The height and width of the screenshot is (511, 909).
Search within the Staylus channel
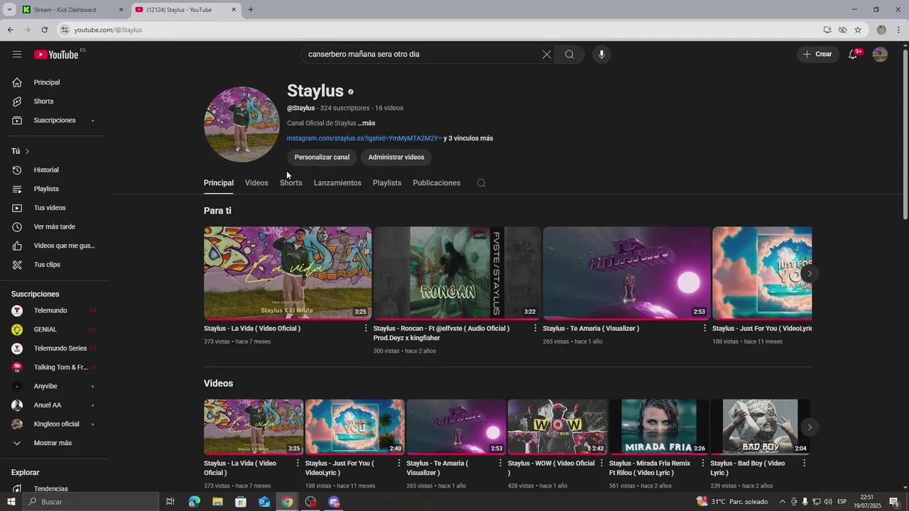tap(481, 183)
